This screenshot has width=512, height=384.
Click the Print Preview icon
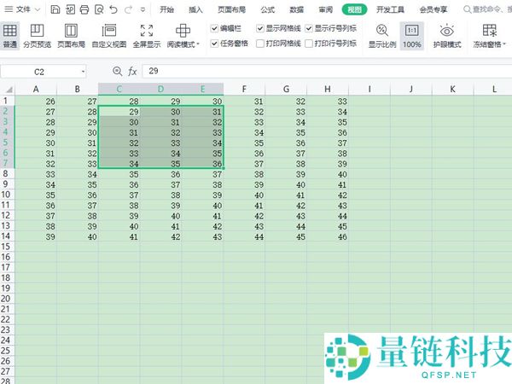coord(99,9)
